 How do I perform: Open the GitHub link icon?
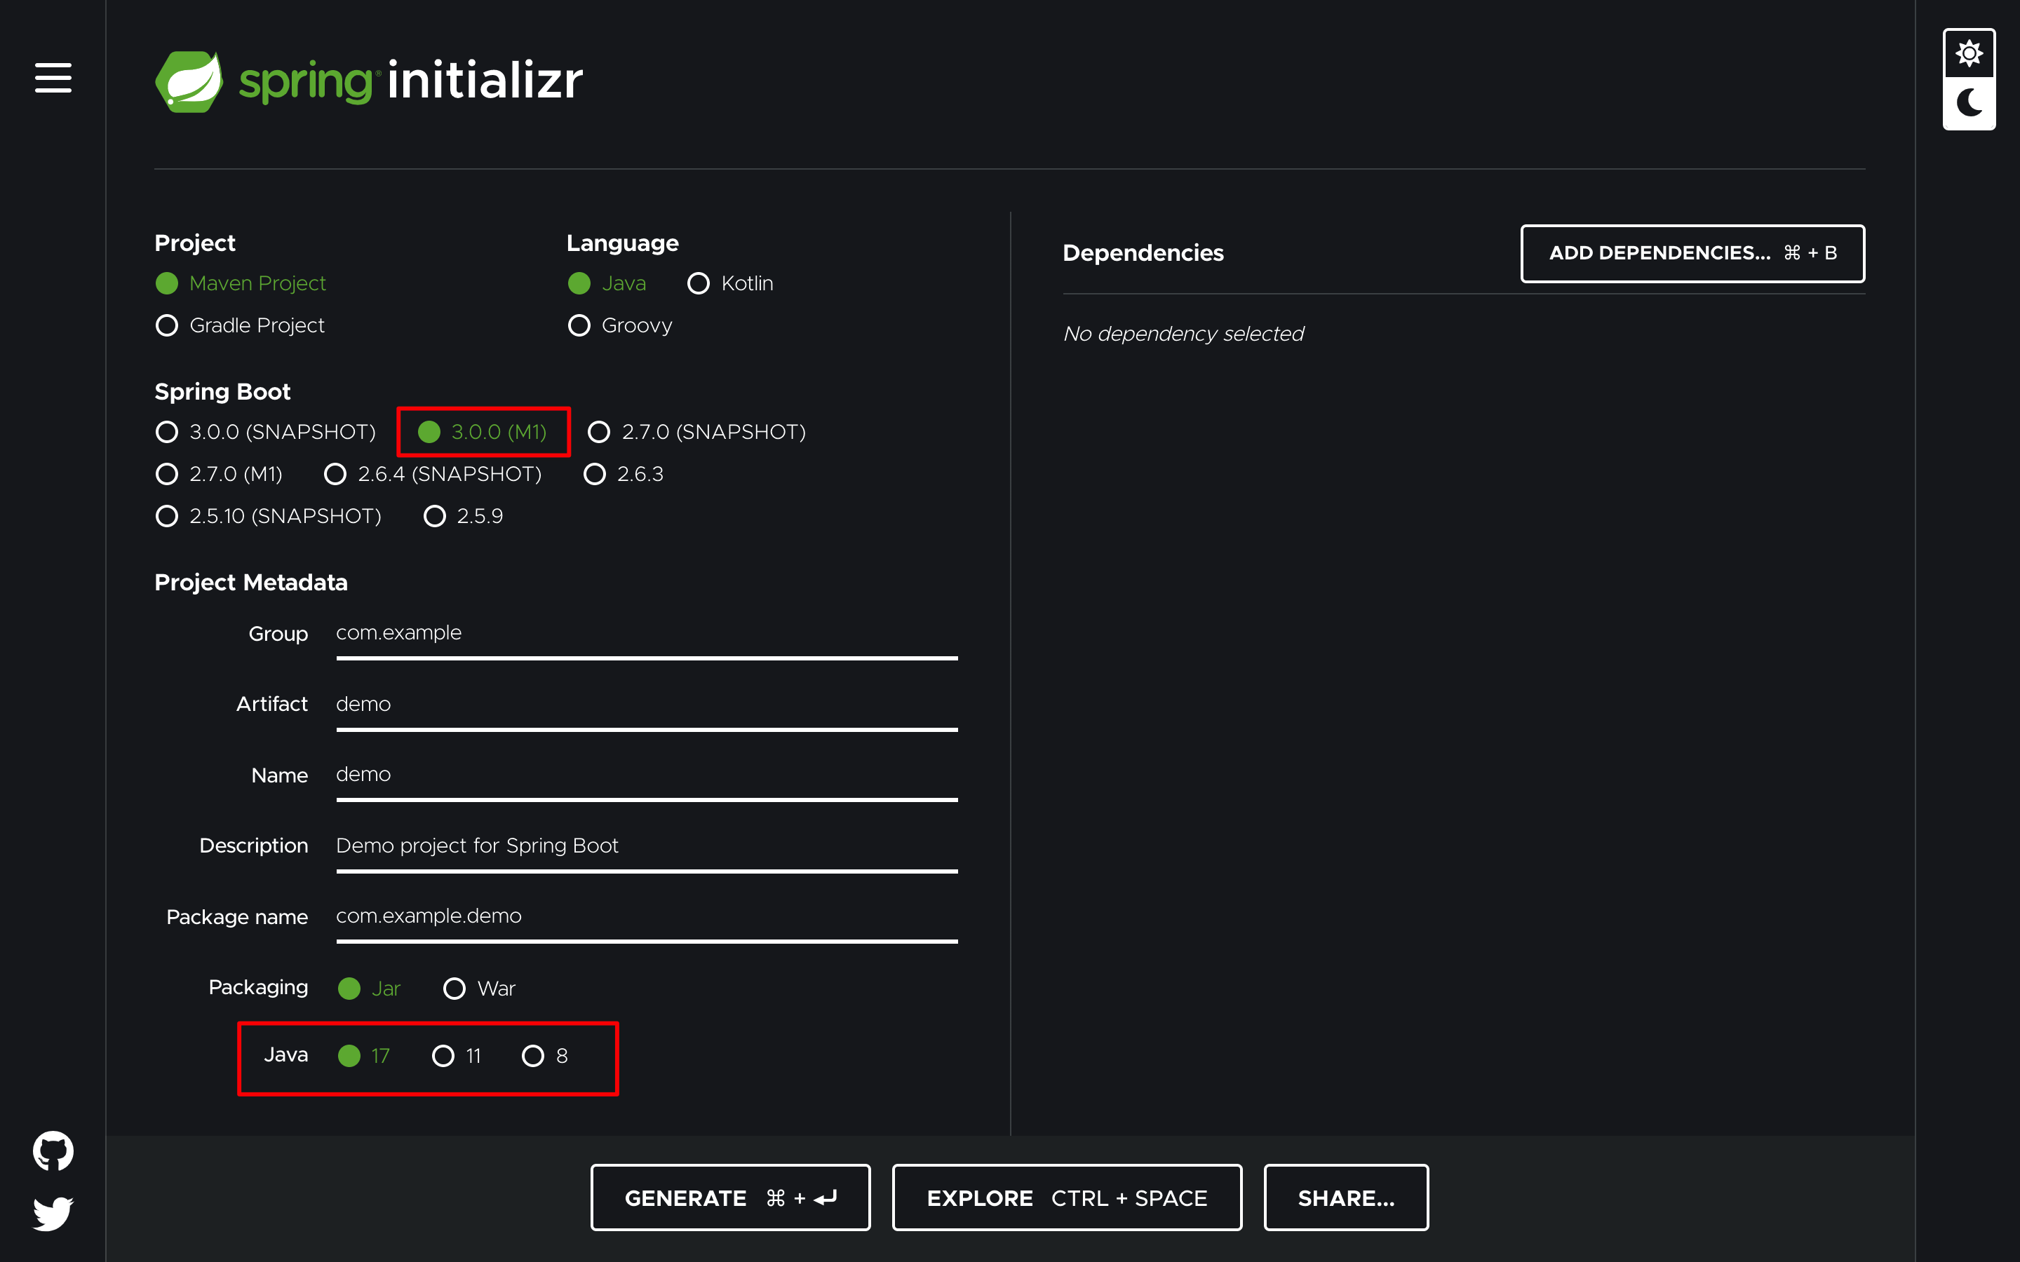click(53, 1151)
